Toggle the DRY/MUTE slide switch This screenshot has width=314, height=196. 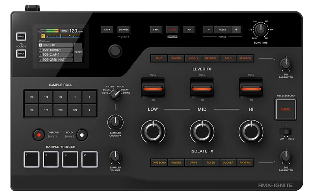pos(286,132)
